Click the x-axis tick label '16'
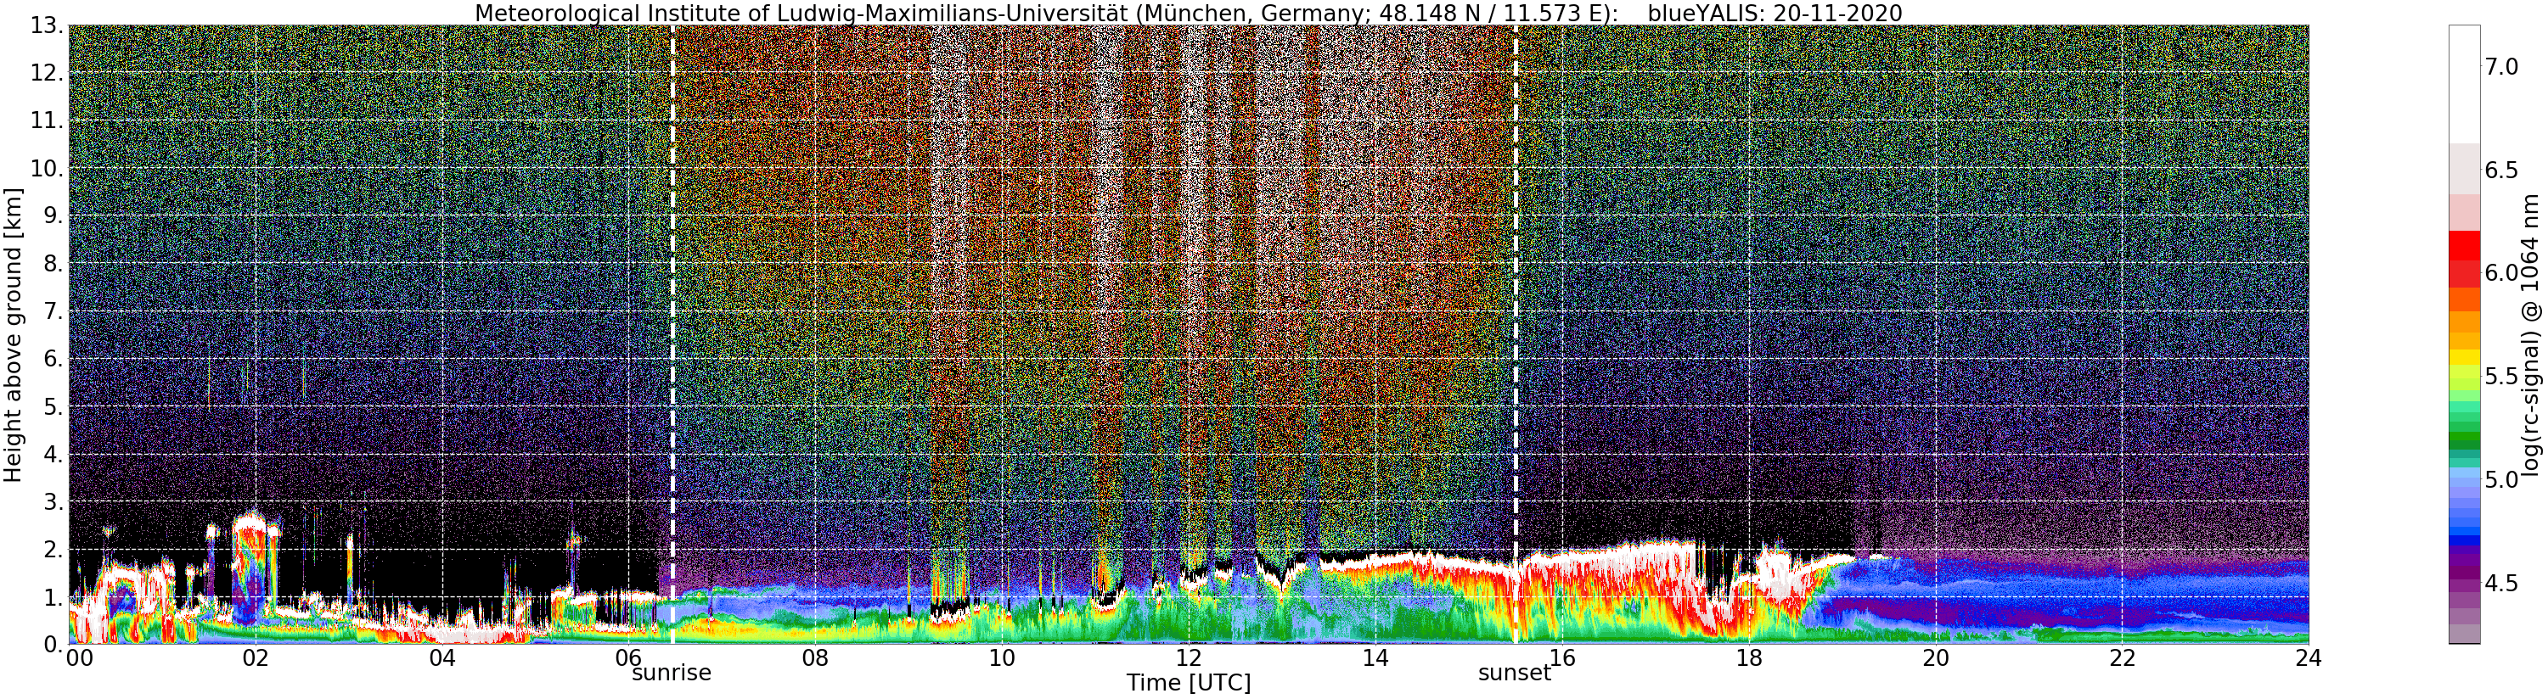Image resolution: width=2548 pixels, height=699 pixels. [1562, 657]
